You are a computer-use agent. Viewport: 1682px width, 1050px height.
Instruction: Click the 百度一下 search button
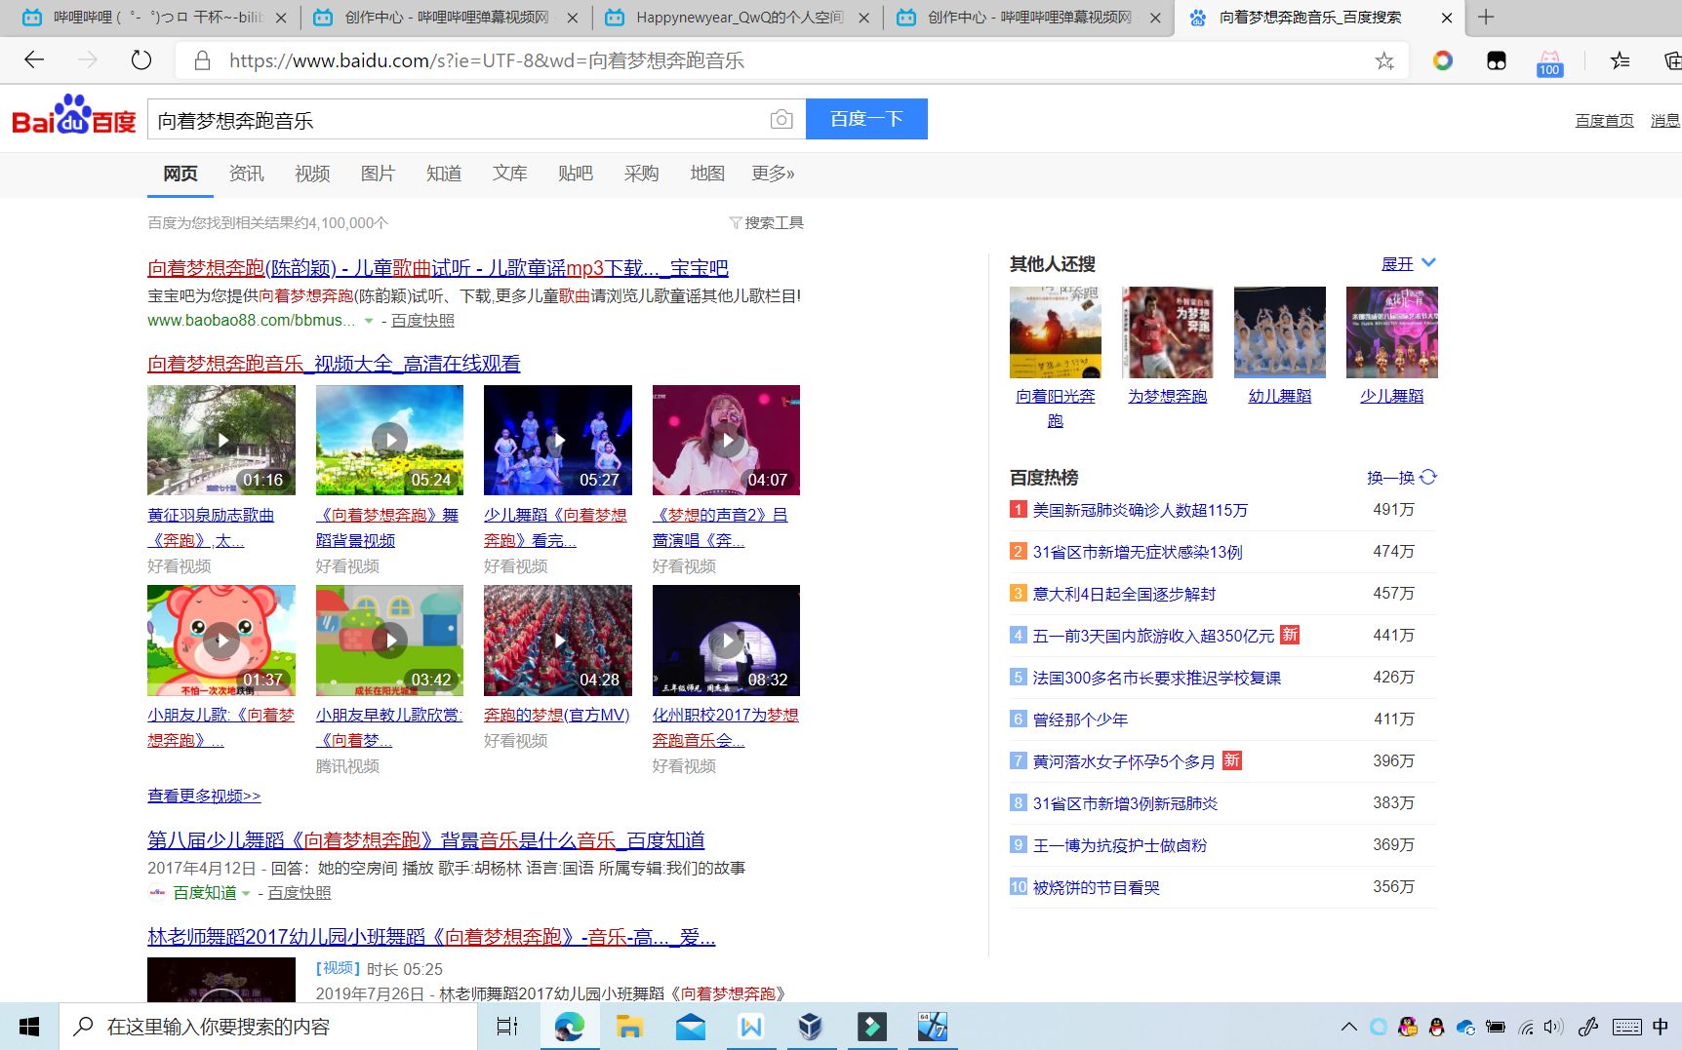(x=866, y=119)
